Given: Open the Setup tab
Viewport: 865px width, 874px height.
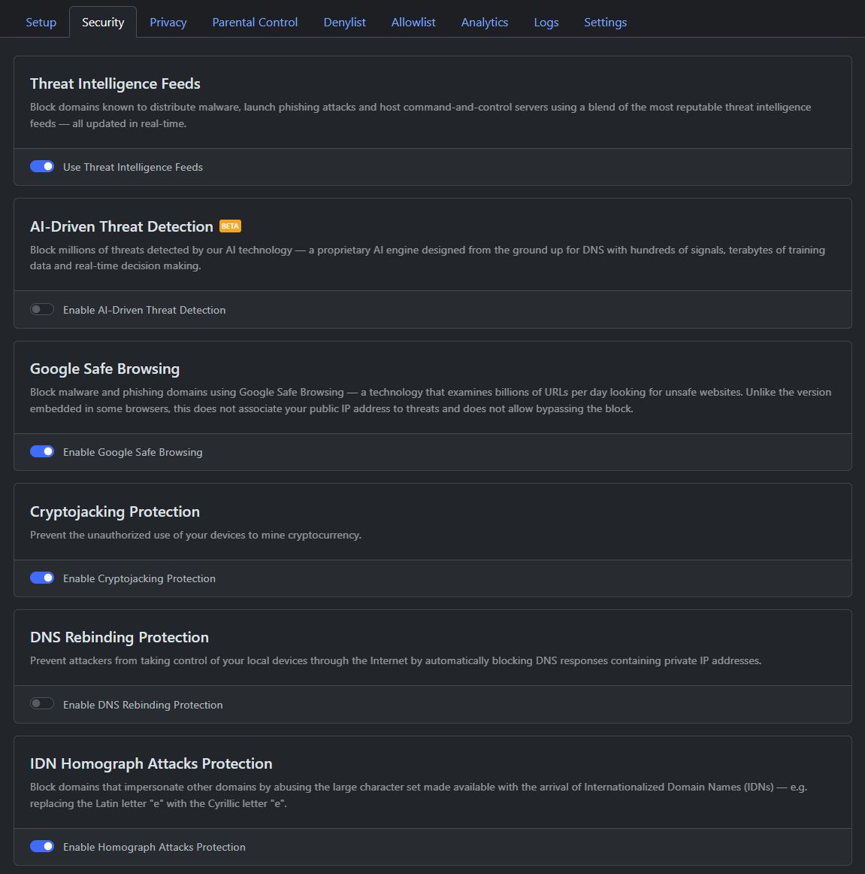Looking at the screenshot, I should click(x=41, y=23).
